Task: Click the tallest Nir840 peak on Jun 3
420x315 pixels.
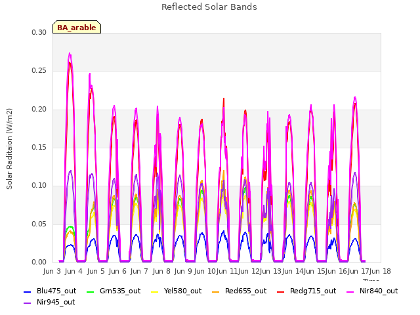Action: [x=70, y=53]
